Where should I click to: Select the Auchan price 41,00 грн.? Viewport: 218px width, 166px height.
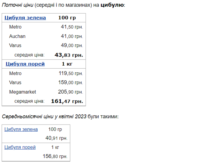coord(72,36)
